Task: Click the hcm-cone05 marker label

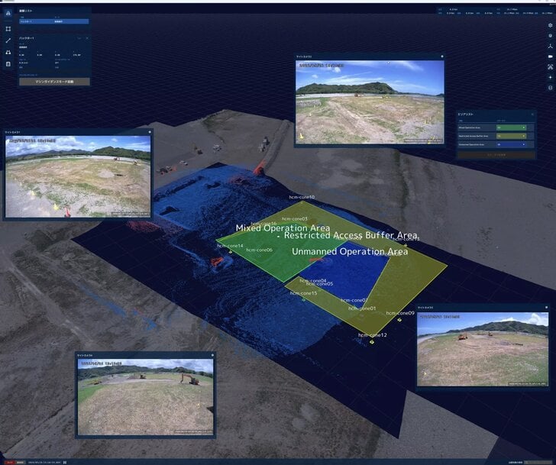Action: (320, 284)
